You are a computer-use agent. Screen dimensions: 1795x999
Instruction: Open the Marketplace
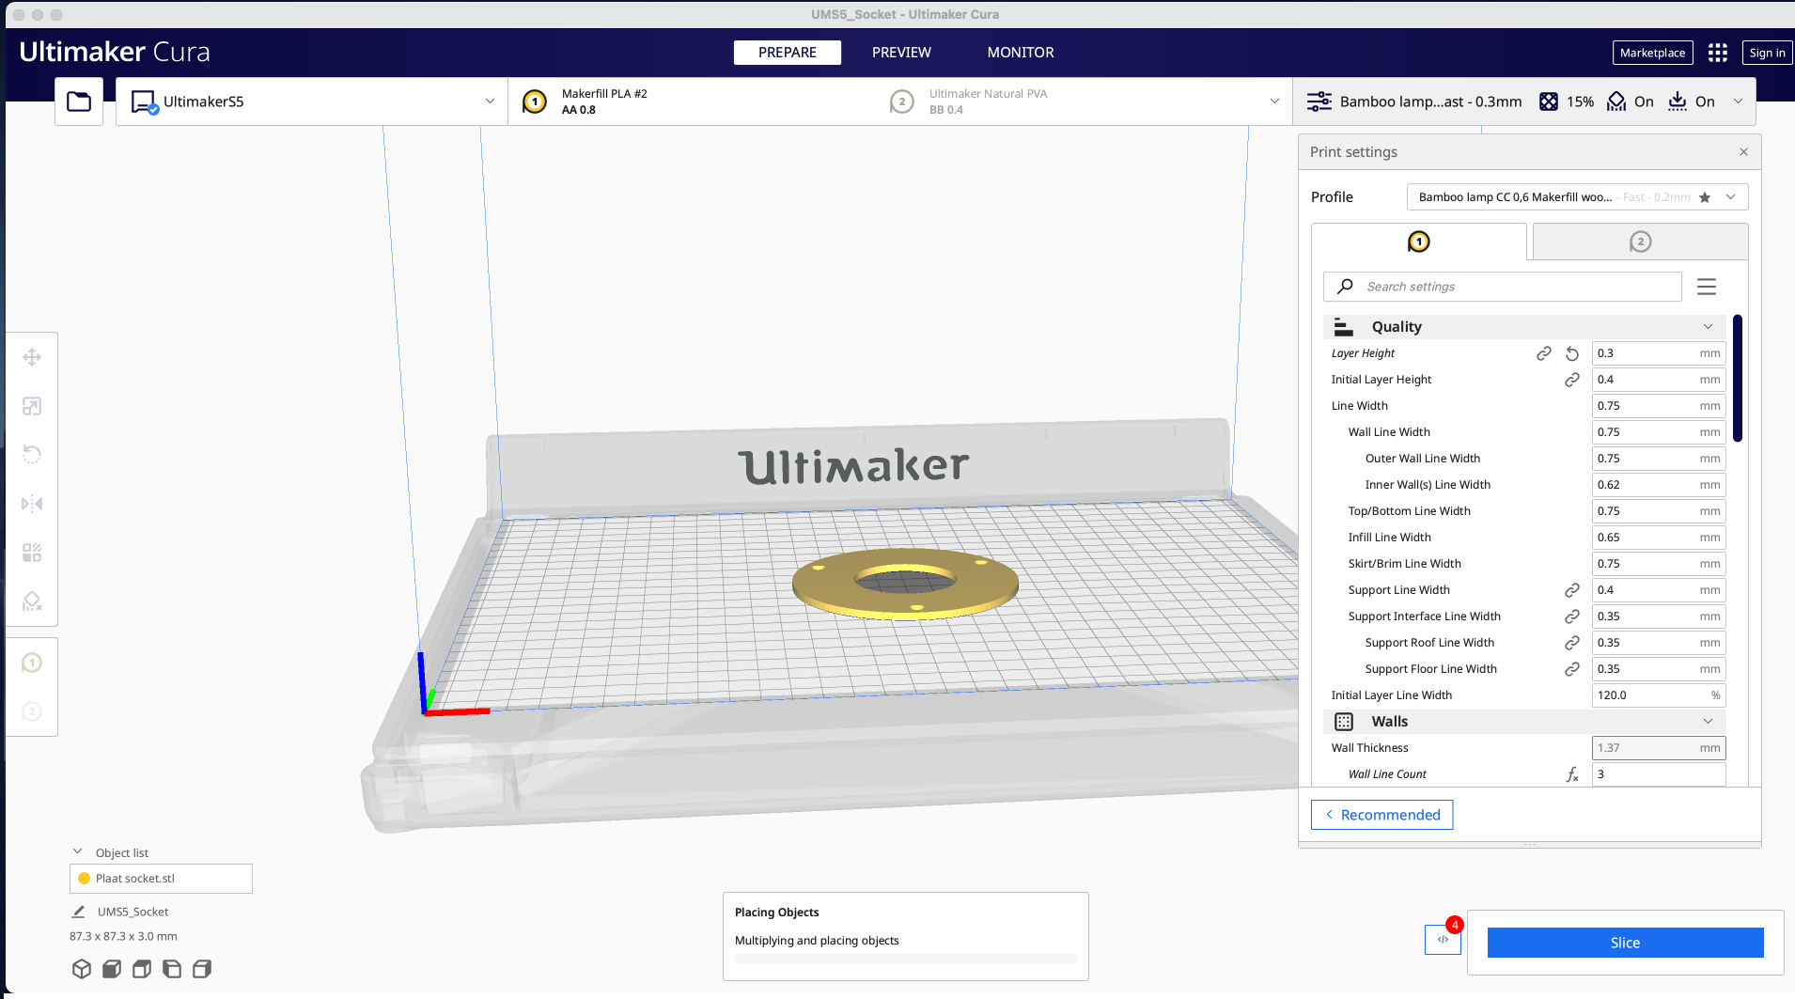tap(1652, 53)
